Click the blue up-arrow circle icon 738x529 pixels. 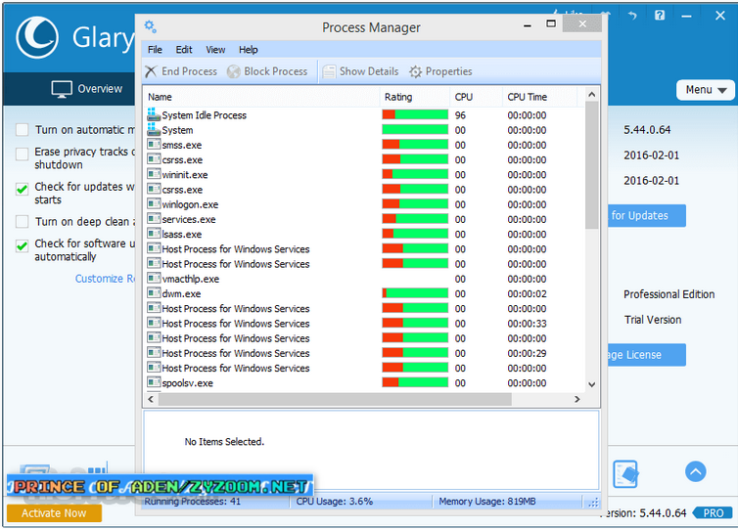(695, 471)
